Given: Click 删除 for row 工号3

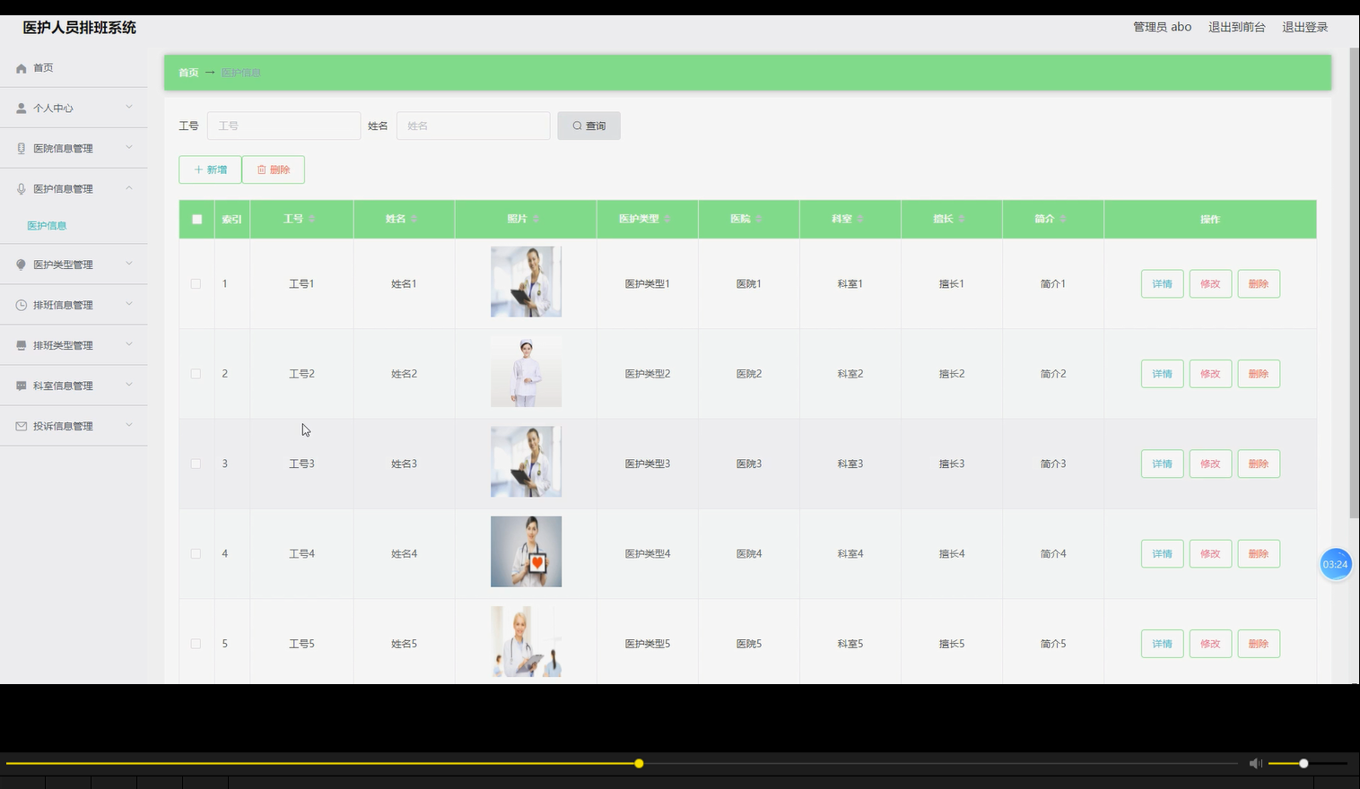Looking at the screenshot, I should click(x=1259, y=464).
